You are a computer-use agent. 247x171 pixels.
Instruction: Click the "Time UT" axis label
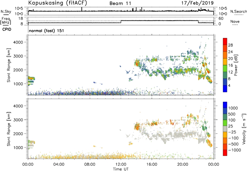[121, 169]
